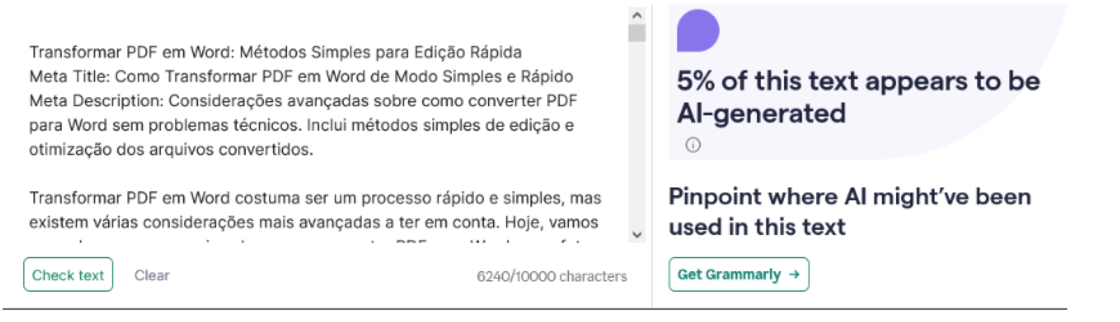
Task: Place cursor in the Meta Description line
Action: pyautogui.click(x=303, y=101)
